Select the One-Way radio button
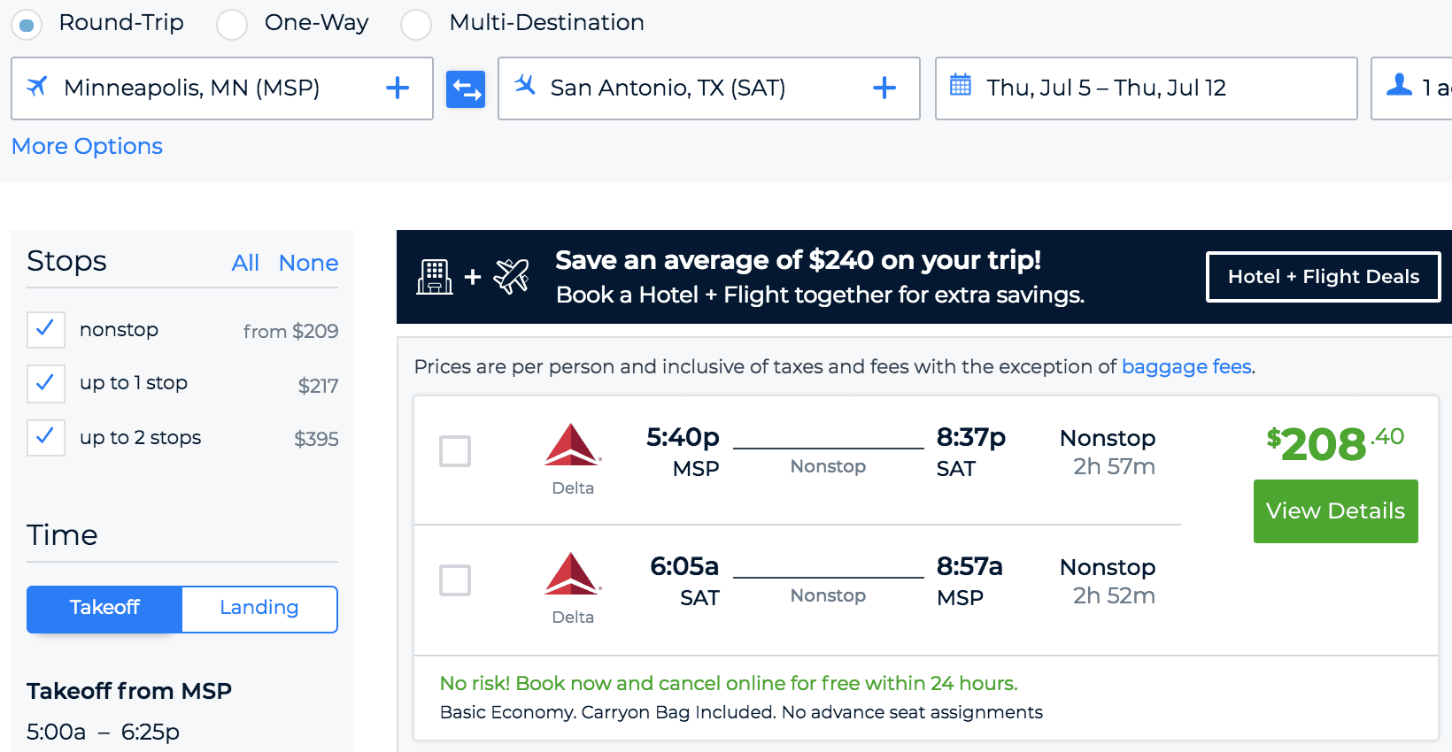1452x752 pixels. tap(232, 24)
